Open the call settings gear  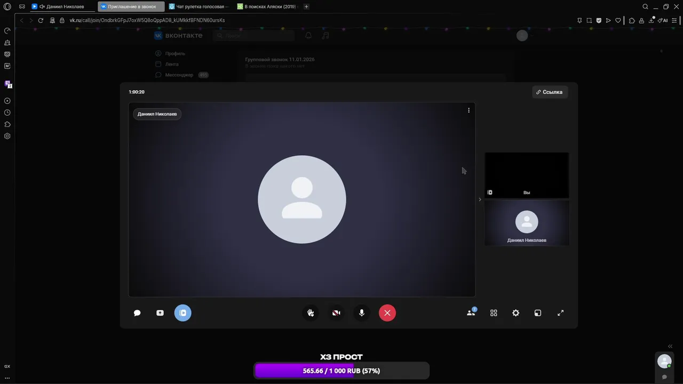[x=515, y=313]
